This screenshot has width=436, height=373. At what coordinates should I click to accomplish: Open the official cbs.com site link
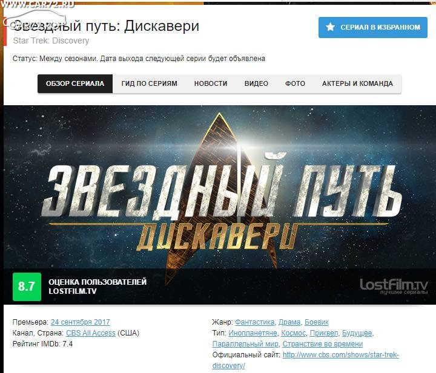pos(306,360)
